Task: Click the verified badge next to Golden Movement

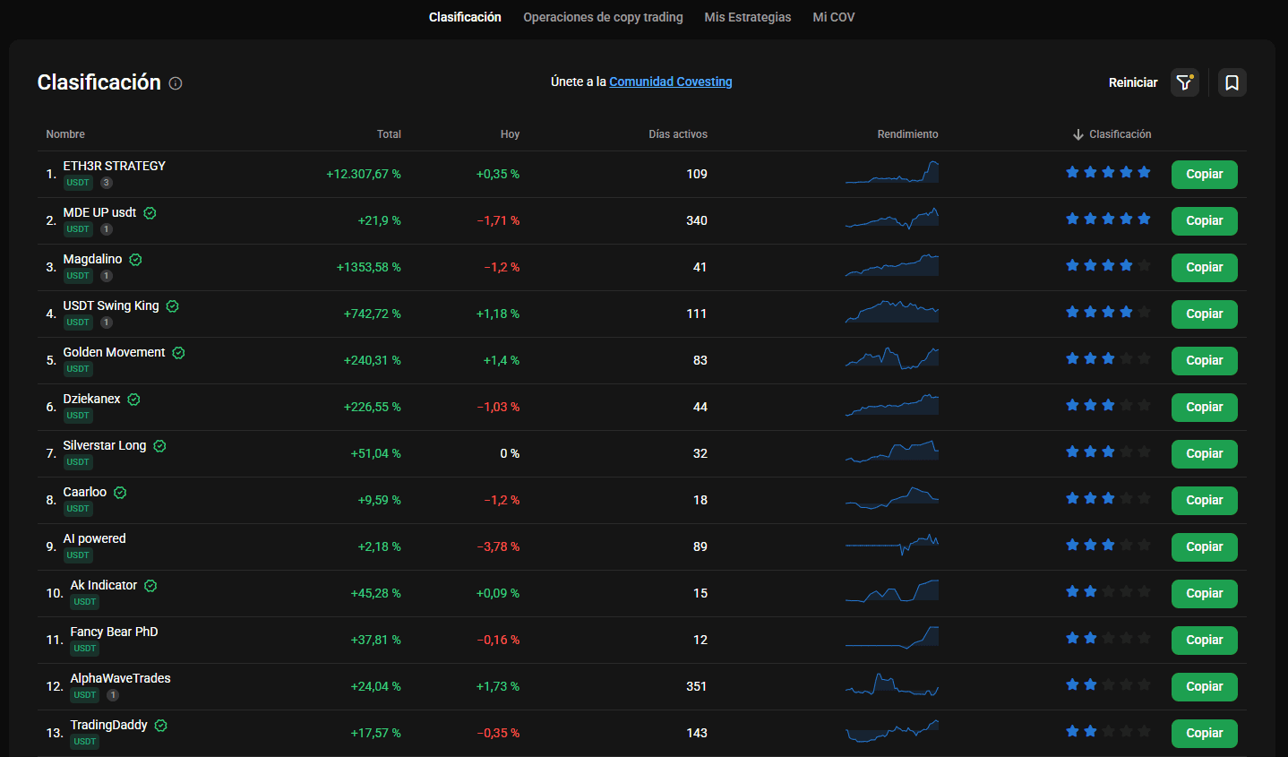Action: [x=179, y=353]
